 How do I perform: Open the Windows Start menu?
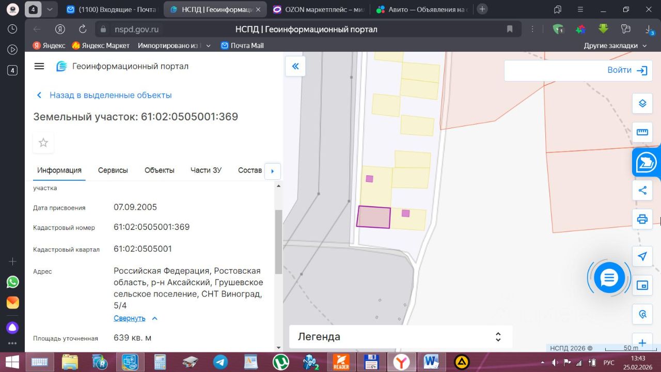click(12, 362)
